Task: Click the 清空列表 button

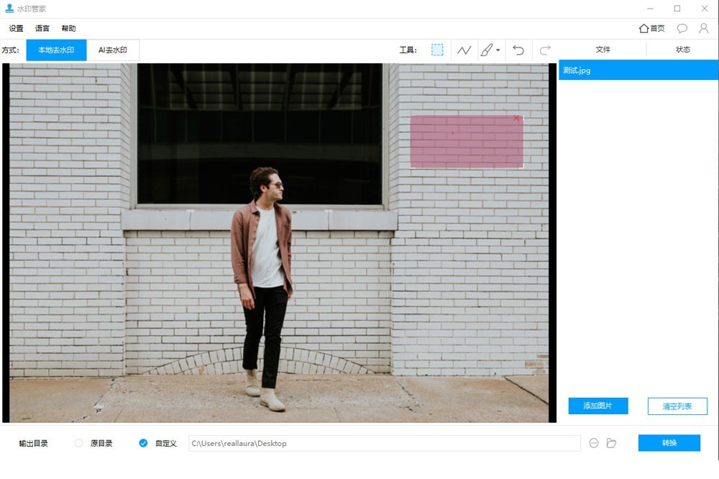Action: (x=677, y=406)
